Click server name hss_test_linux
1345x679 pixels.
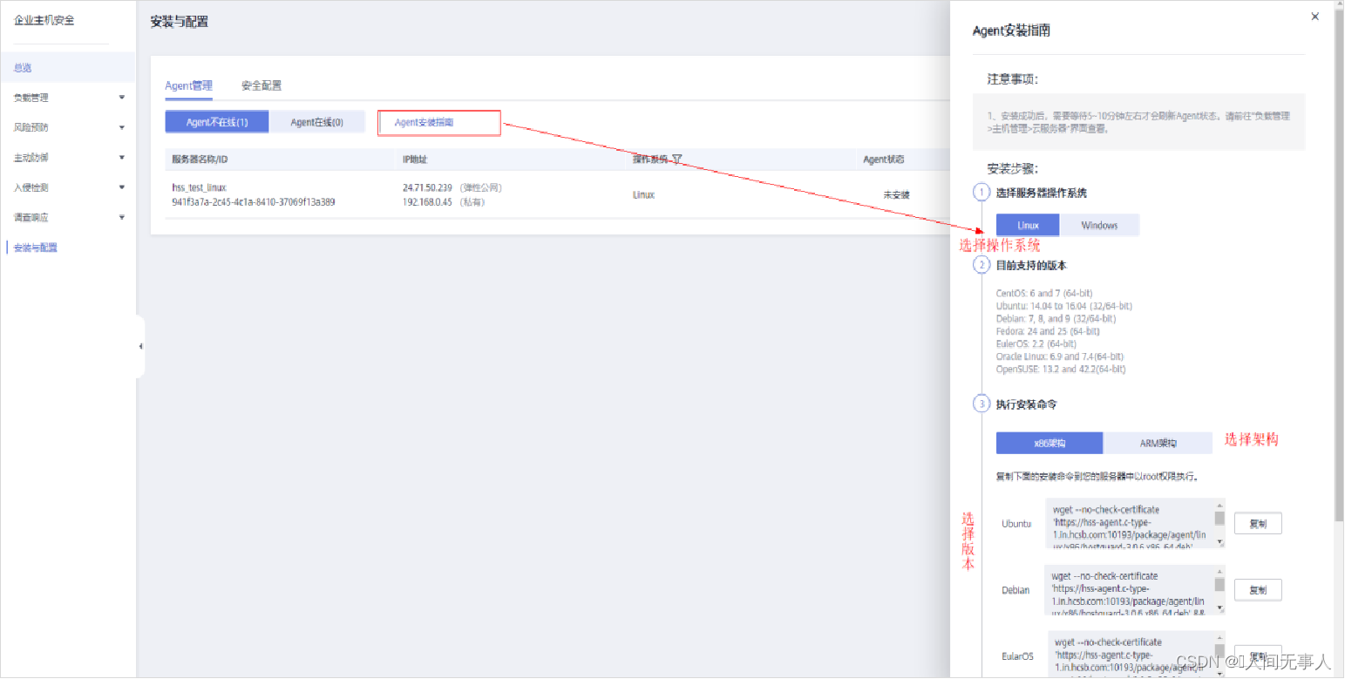tap(199, 187)
